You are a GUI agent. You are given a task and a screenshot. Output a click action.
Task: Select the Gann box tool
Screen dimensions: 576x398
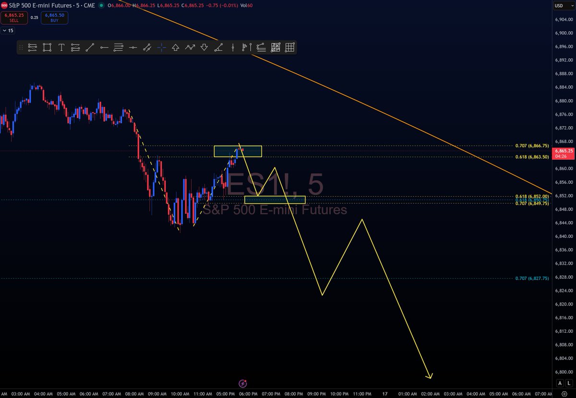276,47
